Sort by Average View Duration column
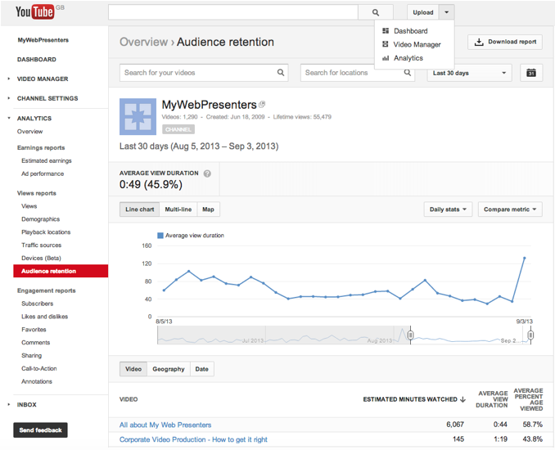The image size is (555, 450). (492, 399)
